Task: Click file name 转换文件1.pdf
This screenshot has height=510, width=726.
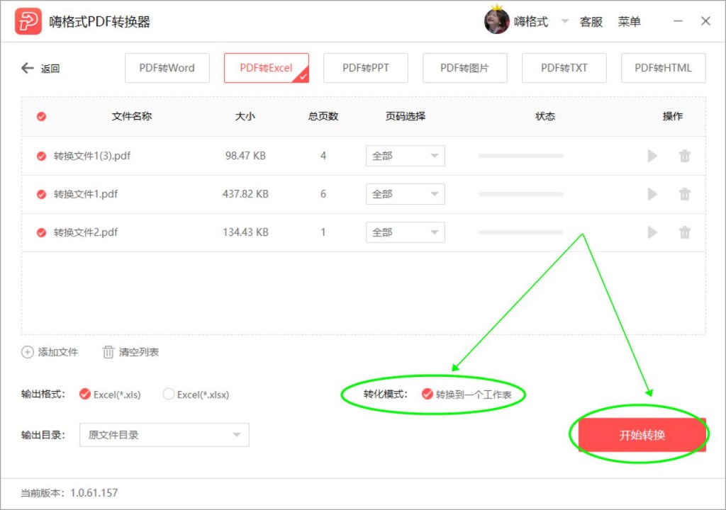Action: pyautogui.click(x=86, y=194)
